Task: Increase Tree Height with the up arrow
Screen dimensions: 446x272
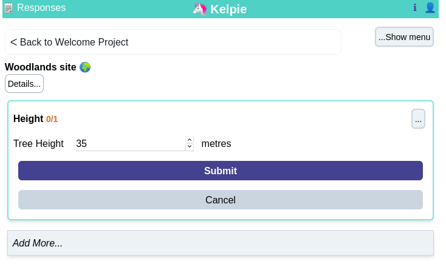Action: pyautogui.click(x=190, y=140)
